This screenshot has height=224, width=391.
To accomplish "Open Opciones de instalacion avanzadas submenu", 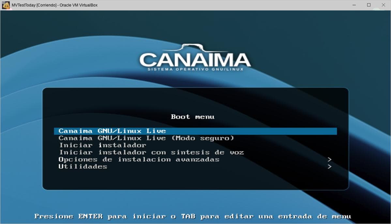I will (x=139, y=160).
